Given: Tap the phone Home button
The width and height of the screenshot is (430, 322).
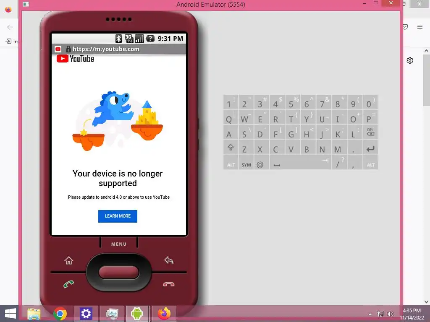Looking at the screenshot, I should [69, 260].
